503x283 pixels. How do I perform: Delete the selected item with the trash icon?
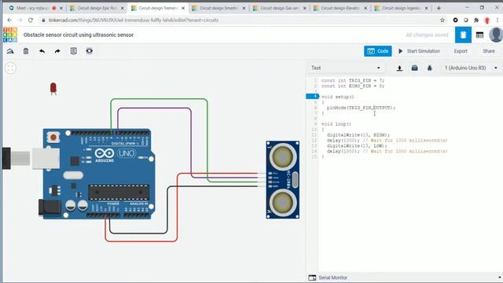point(26,51)
